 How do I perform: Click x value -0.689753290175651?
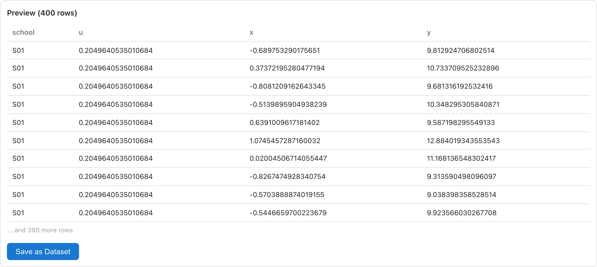(x=285, y=50)
